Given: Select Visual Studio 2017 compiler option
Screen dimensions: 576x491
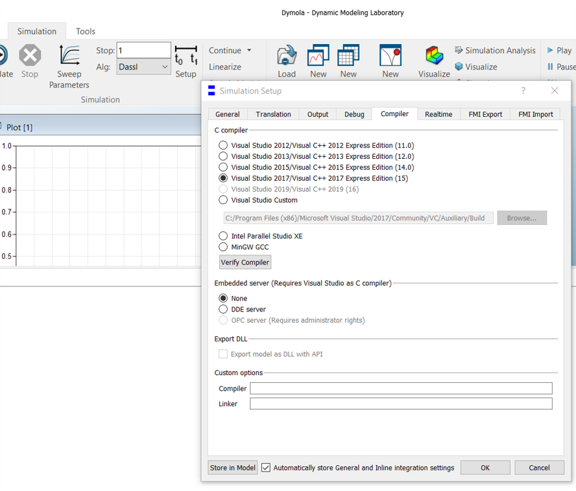Looking at the screenshot, I should (223, 178).
